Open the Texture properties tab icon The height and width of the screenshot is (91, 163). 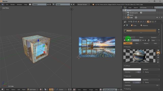coord(151,22)
